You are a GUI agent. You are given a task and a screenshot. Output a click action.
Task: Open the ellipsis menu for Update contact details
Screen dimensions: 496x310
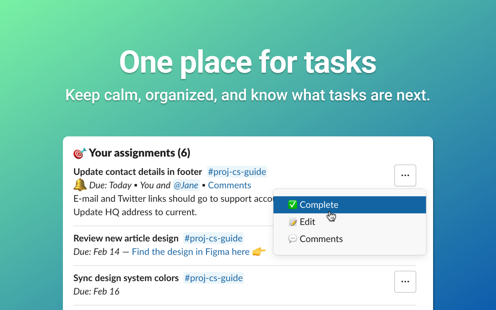[405, 175]
